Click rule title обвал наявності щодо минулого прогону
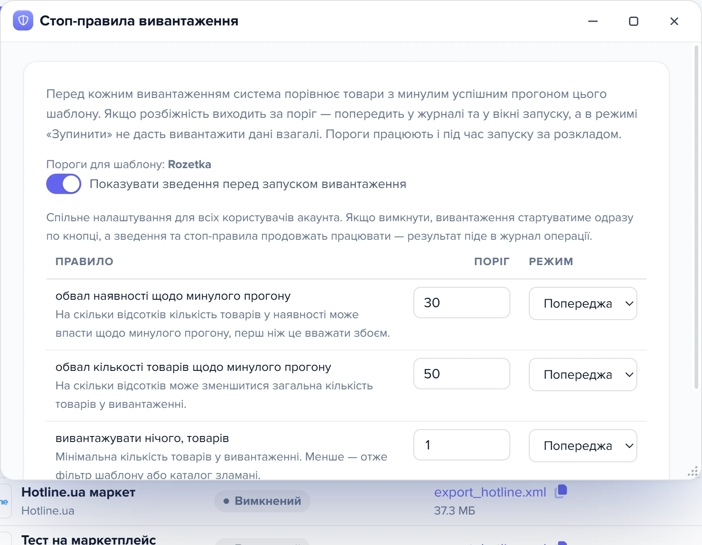Image resolution: width=702 pixels, height=545 pixels. point(173,296)
